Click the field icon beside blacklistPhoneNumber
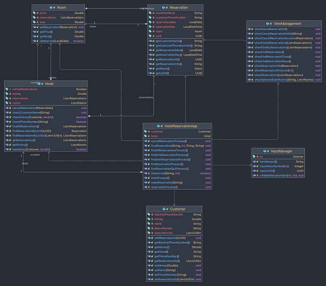The image size is (326, 286). pyautogui.click(x=149, y=214)
